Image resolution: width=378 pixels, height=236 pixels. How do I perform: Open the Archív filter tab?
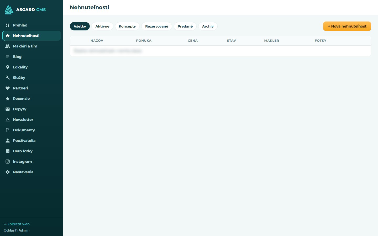[x=208, y=26]
